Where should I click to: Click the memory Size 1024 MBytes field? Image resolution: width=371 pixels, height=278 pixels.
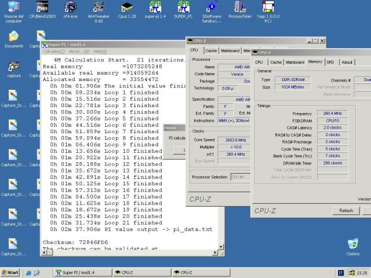coord(293,87)
